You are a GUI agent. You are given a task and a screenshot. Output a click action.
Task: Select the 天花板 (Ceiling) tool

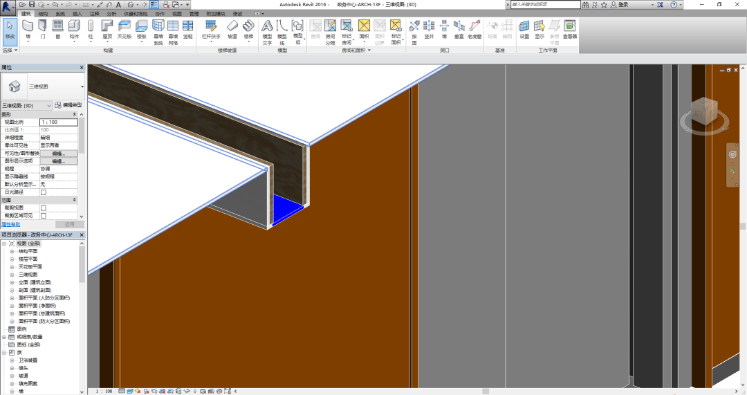(x=124, y=30)
